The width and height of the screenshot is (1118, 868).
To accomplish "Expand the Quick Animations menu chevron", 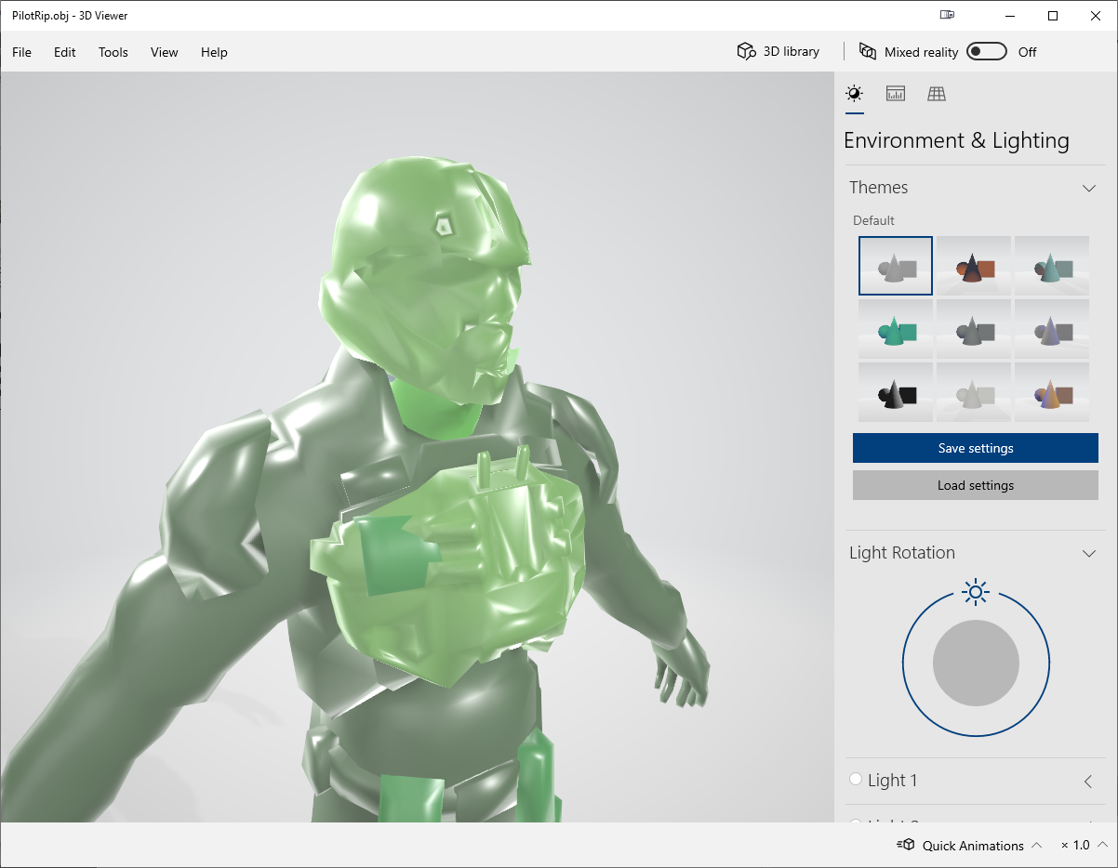I will coord(1037,845).
